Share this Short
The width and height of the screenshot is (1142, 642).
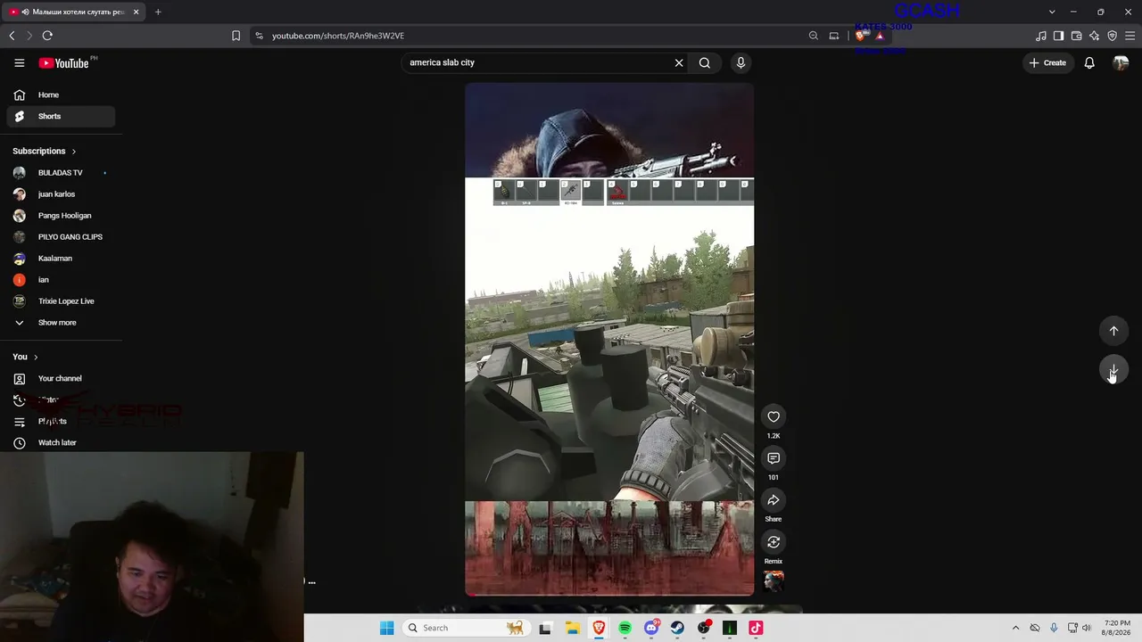[x=774, y=500]
